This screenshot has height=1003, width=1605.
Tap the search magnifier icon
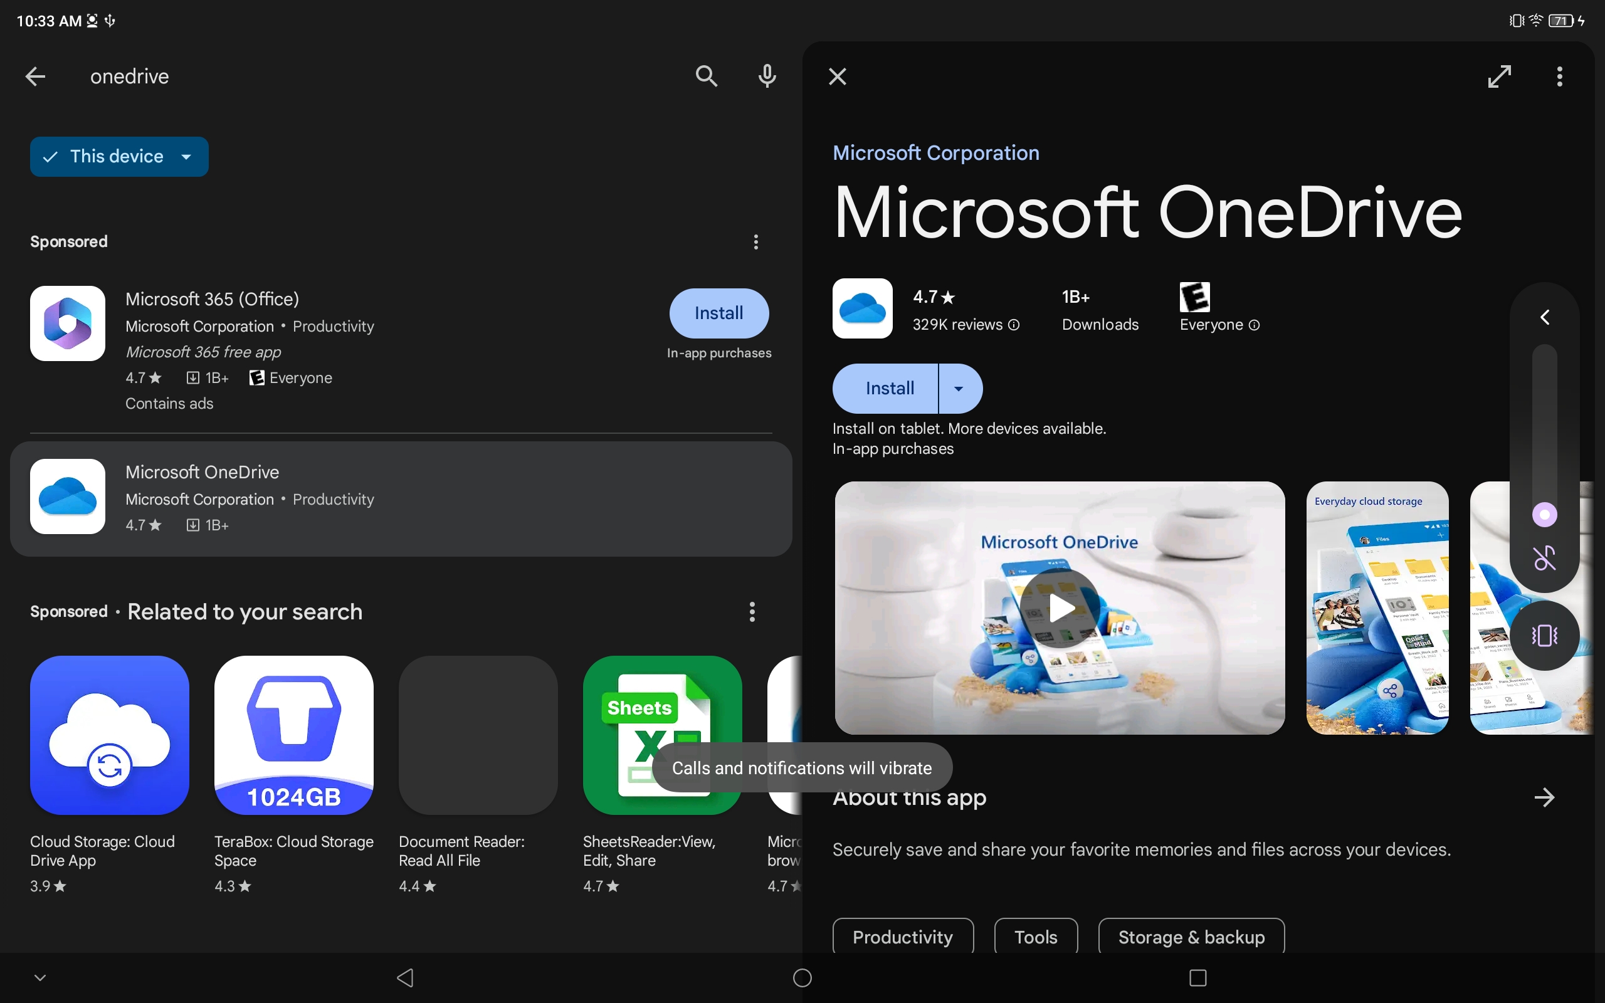pyautogui.click(x=707, y=76)
